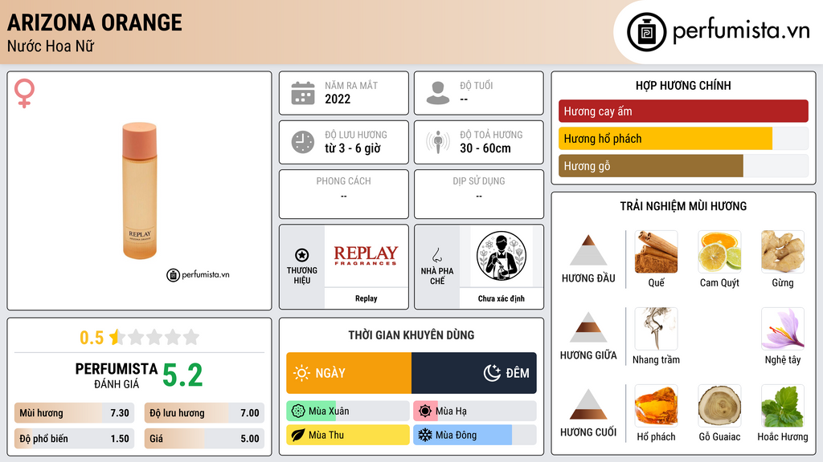Click the sun icon in the Ngày bar

pyautogui.click(x=301, y=373)
